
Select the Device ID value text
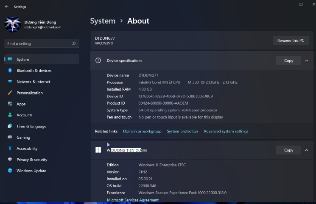176,96
